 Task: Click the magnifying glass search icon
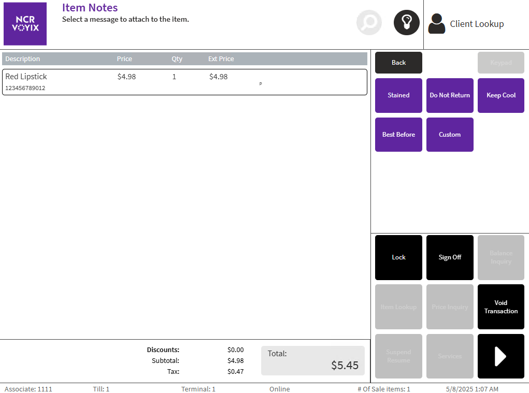click(369, 23)
